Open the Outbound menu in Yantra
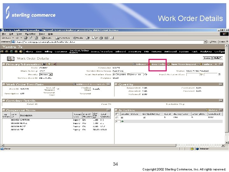 click(170, 52)
